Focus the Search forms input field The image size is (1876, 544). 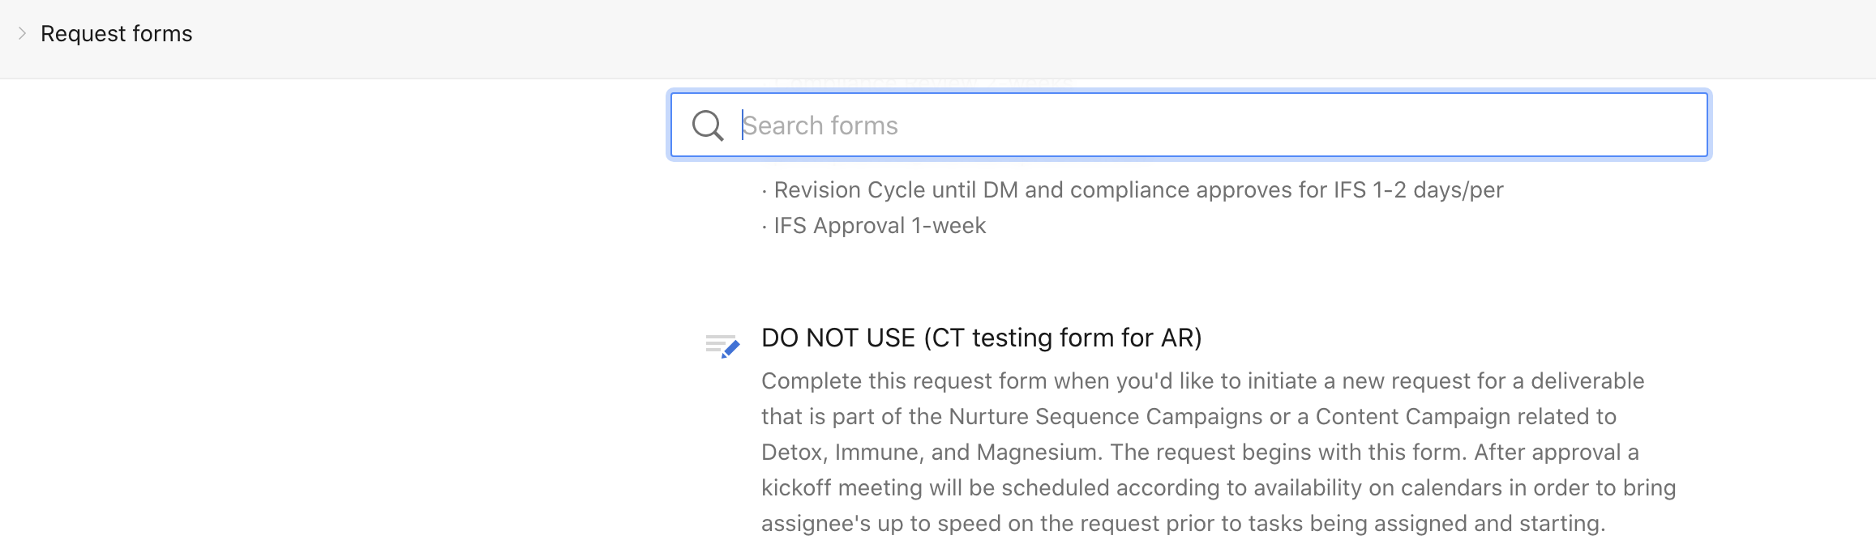pyautogui.click(x=1216, y=125)
